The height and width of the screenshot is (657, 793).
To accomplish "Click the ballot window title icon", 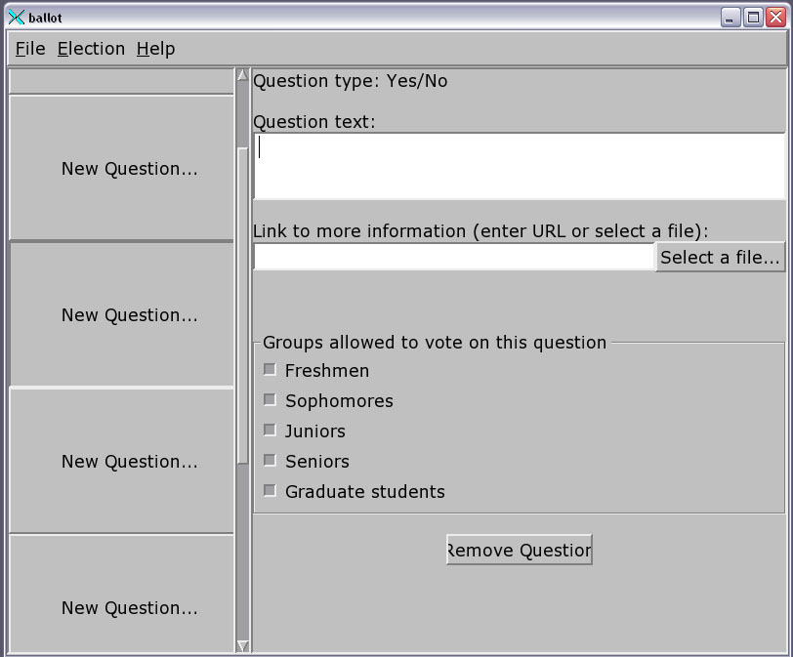I will click(x=16, y=18).
